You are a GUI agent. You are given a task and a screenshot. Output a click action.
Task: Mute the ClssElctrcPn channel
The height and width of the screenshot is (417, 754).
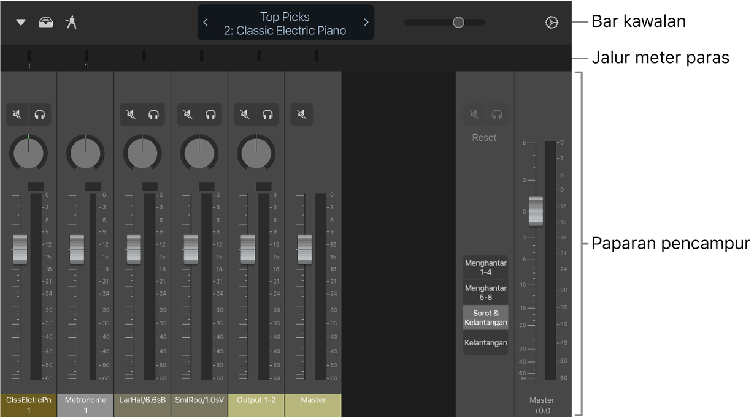click(17, 114)
